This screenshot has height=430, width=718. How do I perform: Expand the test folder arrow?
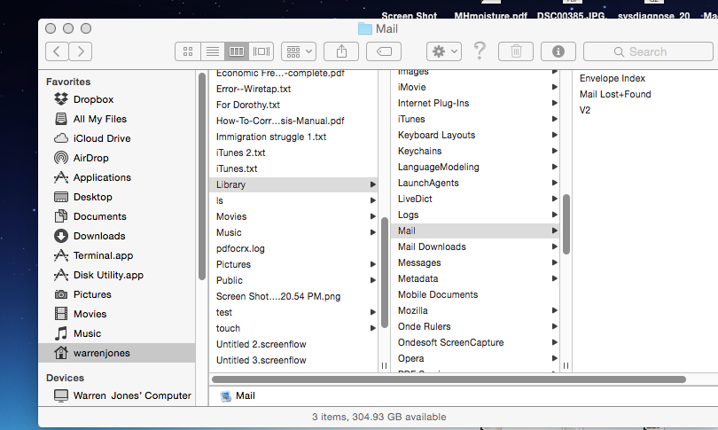point(372,312)
